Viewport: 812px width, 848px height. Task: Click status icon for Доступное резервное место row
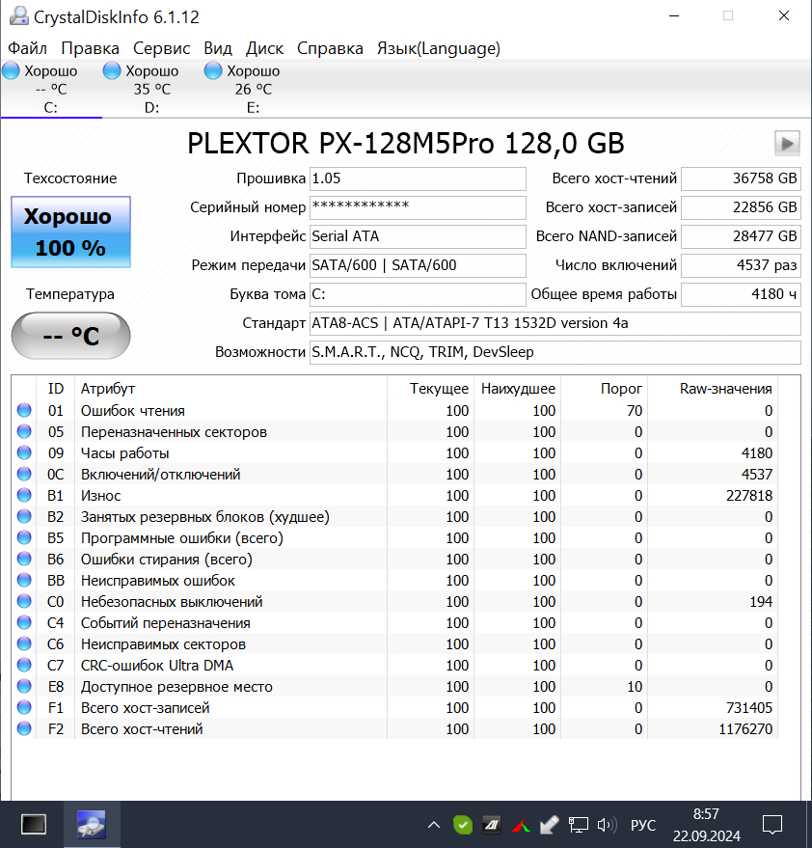pyautogui.click(x=24, y=686)
